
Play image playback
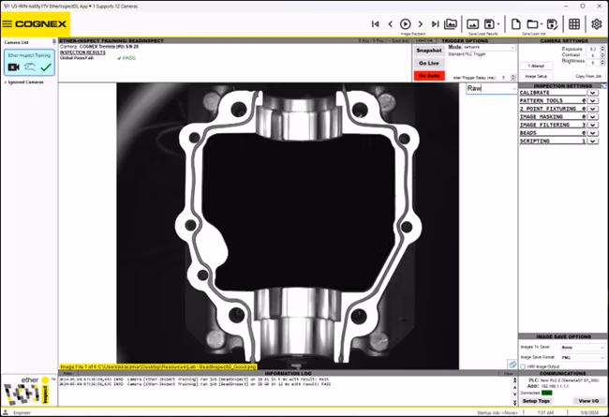[x=405, y=24]
